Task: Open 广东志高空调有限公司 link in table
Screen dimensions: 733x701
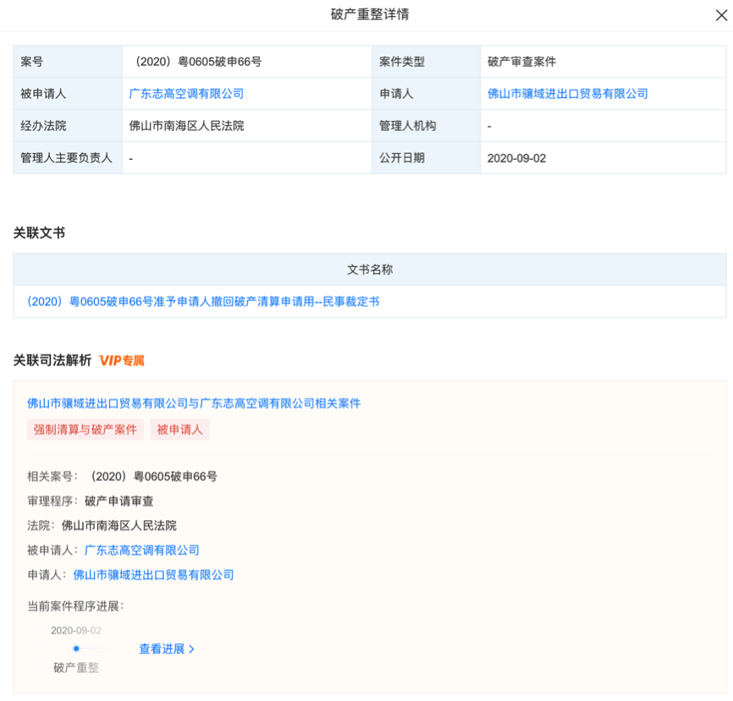Action: 186,94
